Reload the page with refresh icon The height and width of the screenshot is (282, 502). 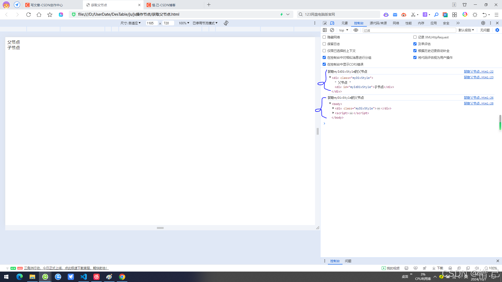pos(28,15)
